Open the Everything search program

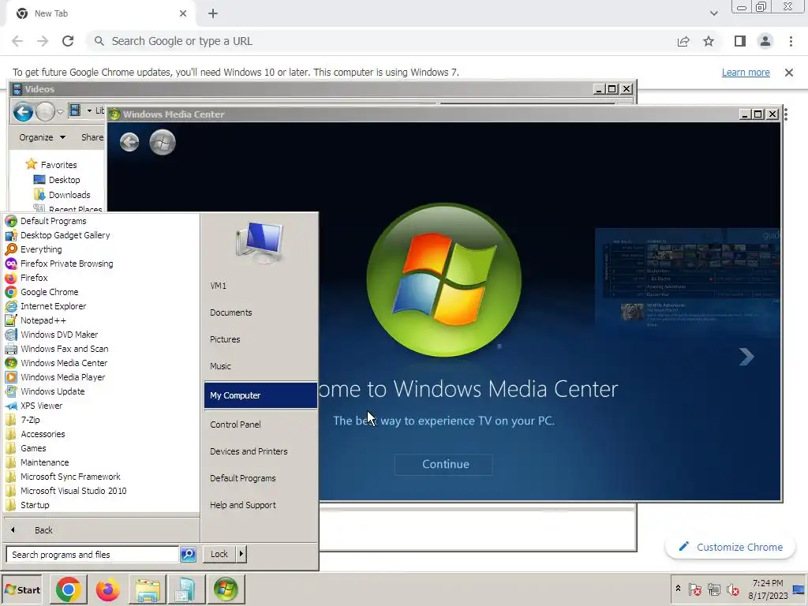tap(41, 249)
